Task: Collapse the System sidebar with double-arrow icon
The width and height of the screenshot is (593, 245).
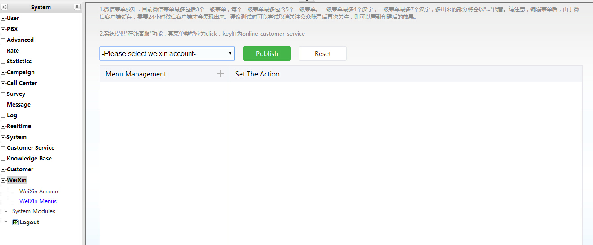Action: (5, 7)
